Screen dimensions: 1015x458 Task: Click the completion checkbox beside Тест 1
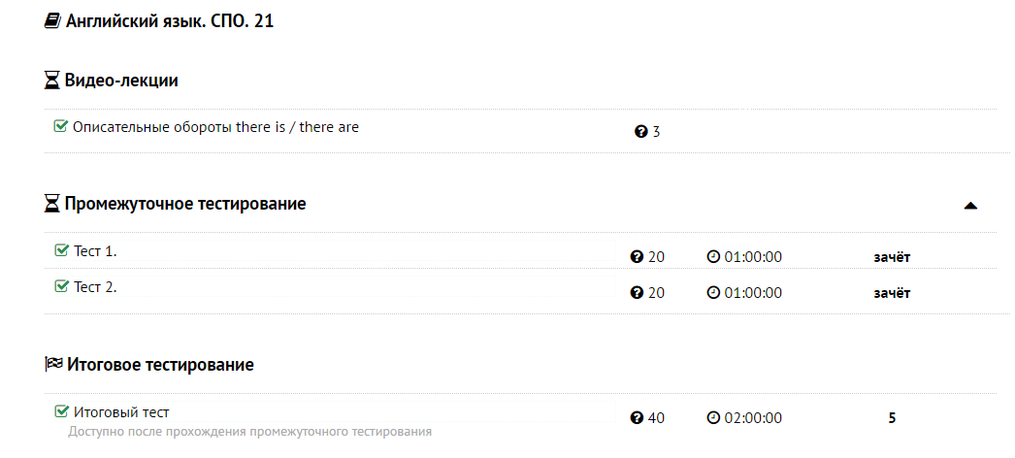click(x=61, y=251)
